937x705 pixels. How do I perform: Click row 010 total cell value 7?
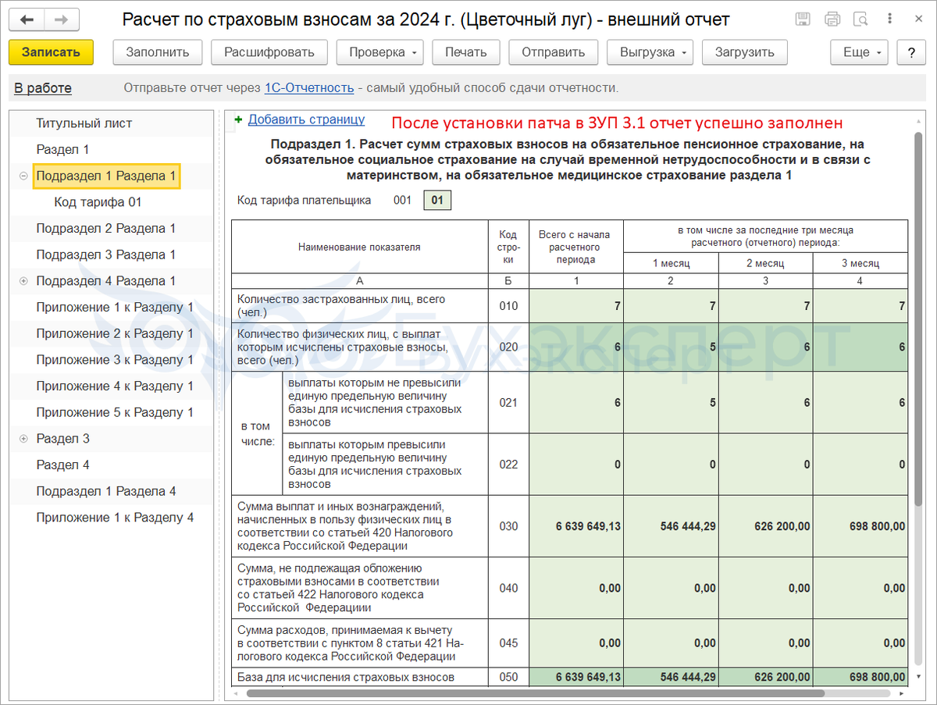click(576, 306)
